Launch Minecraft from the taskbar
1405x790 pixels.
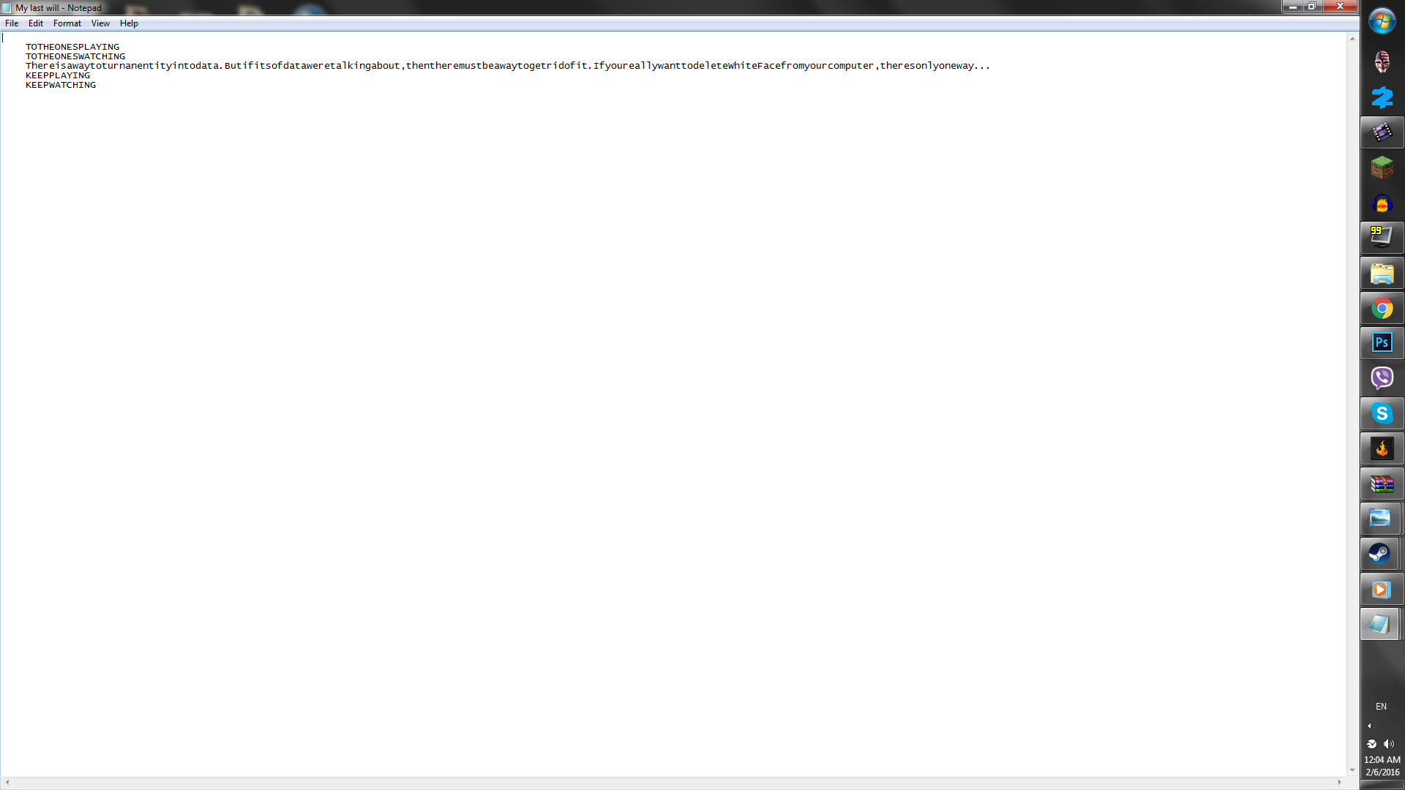pyautogui.click(x=1382, y=168)
